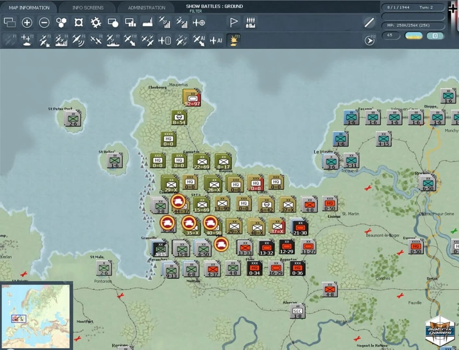Open the bomb city mission icon (F4)
This screenshot has height=350, width=459.
[61, 41]
